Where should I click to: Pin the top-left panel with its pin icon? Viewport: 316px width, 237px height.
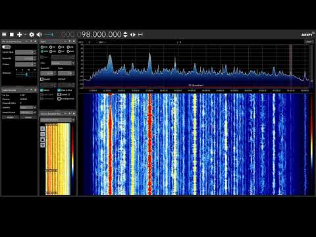coord(31,41)
